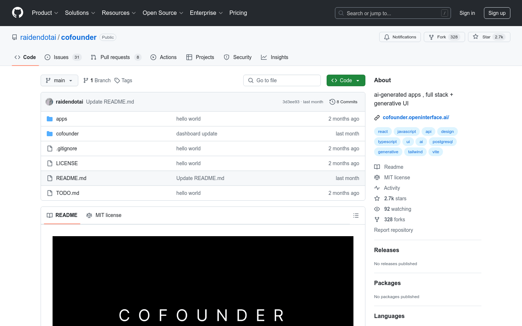The height and width of the screenshot is (326, 522).
Task: Click the postgresql topic tag
Action: (x=443, y=142)
